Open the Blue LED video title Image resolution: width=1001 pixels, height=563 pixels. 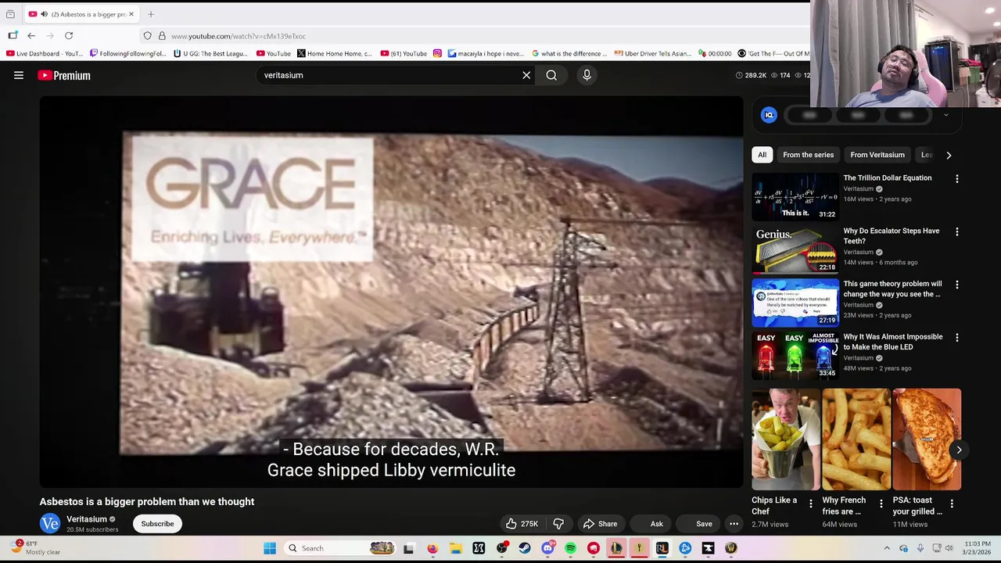tap(892, 342)
